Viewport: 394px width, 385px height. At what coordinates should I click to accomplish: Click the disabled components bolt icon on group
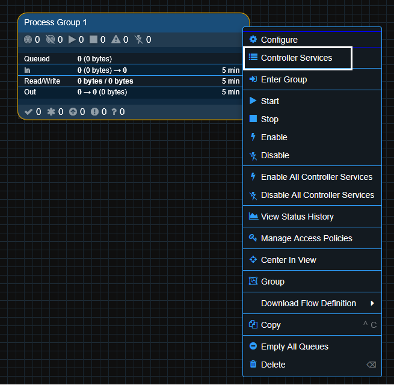point(138,40)
